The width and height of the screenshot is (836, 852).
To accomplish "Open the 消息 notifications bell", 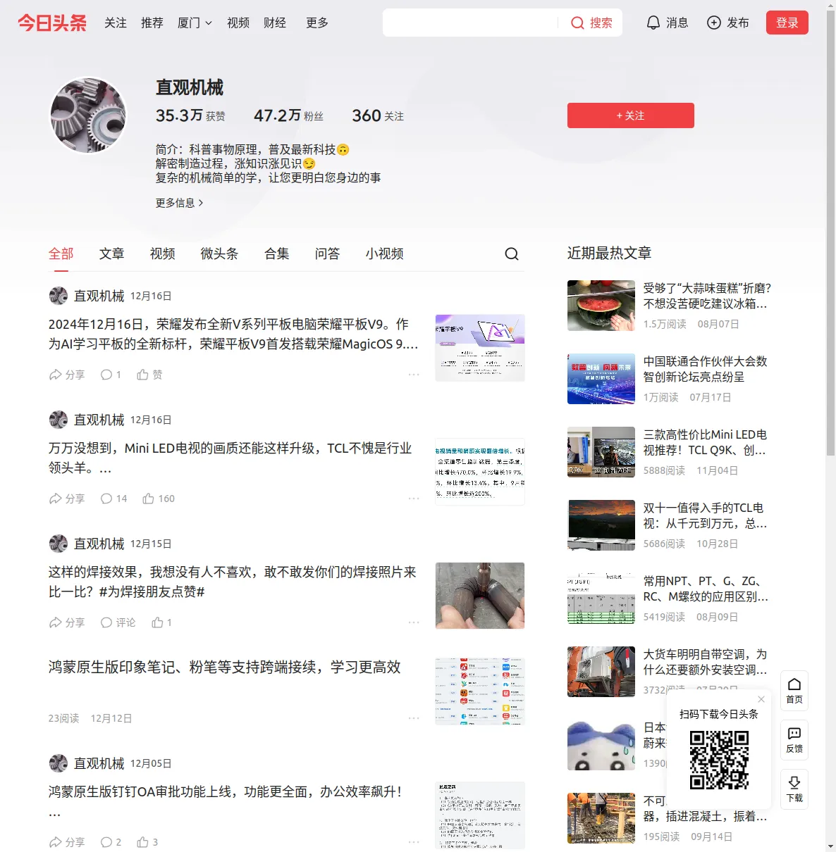I will point(667,23).
